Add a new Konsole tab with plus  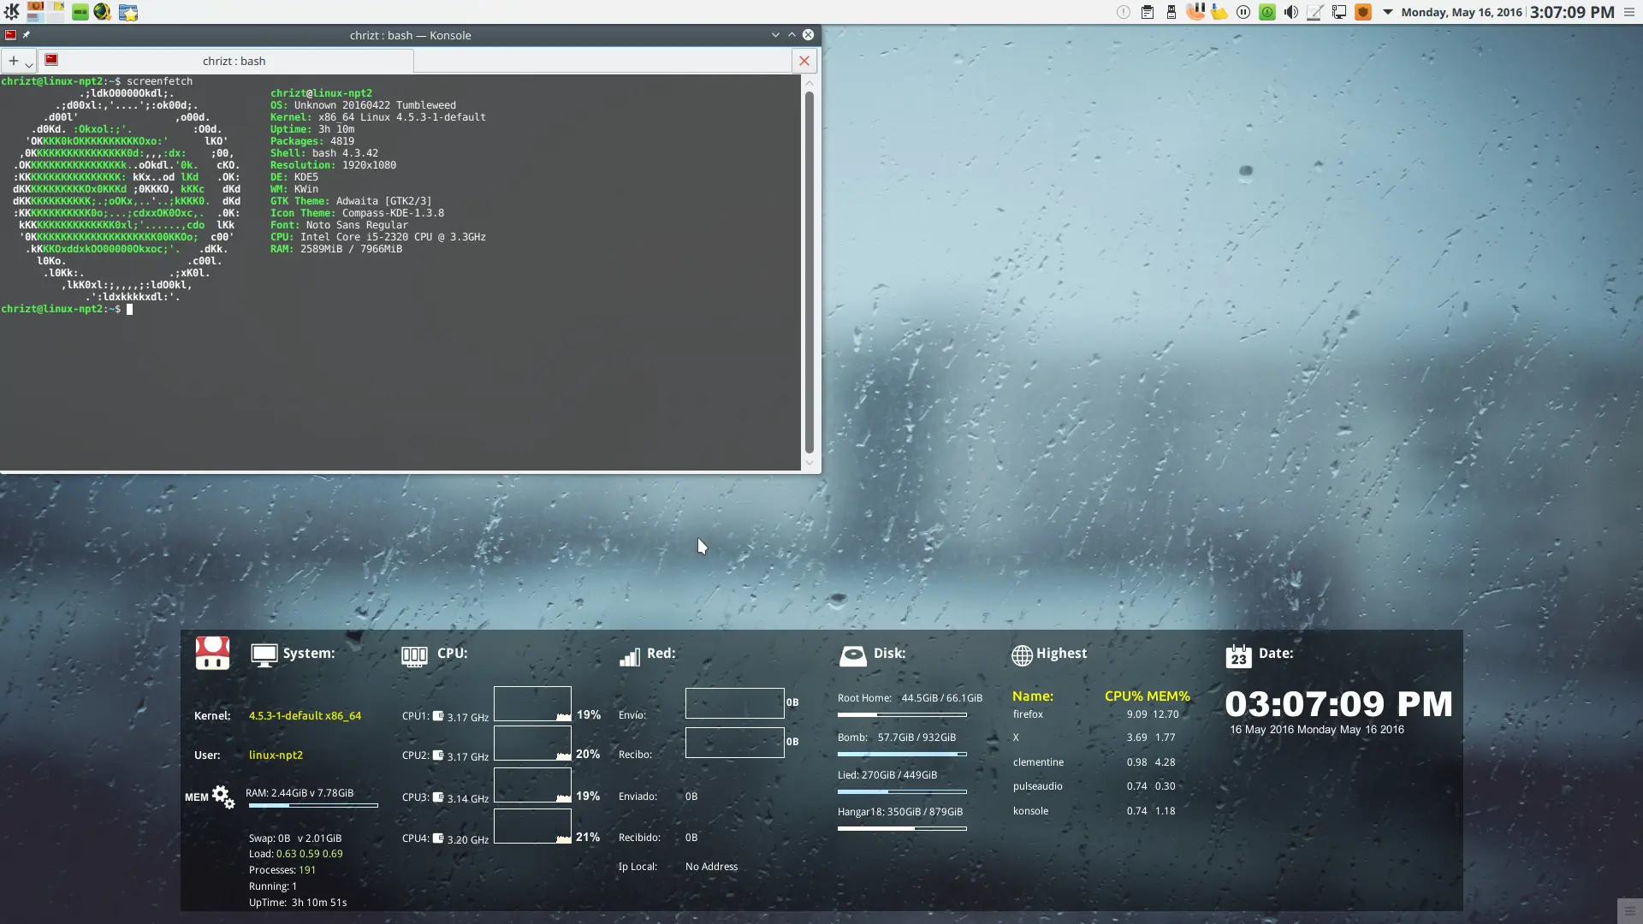click(x=13, y=61)
